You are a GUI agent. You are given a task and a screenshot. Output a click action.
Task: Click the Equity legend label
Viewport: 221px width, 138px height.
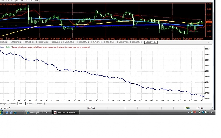pos(8,47)
